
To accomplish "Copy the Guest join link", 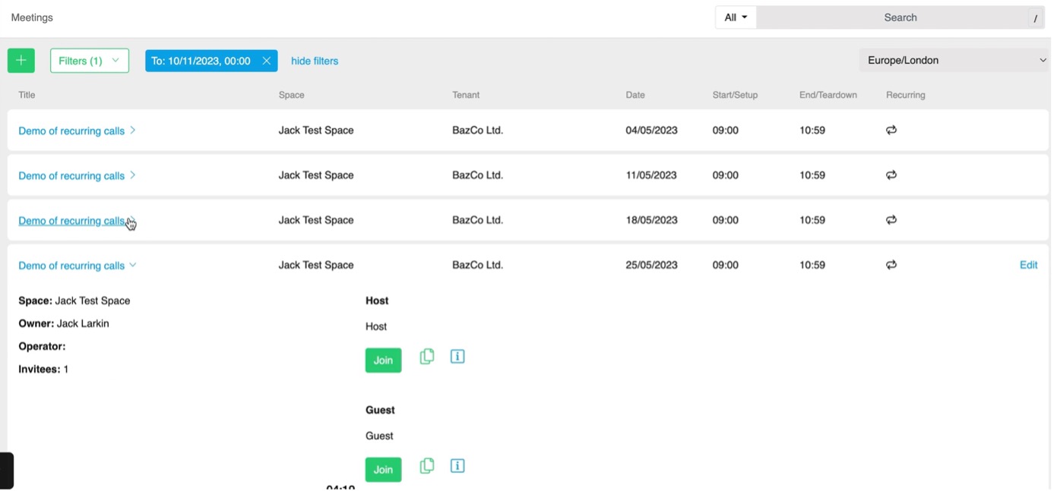I will point(427,466).
